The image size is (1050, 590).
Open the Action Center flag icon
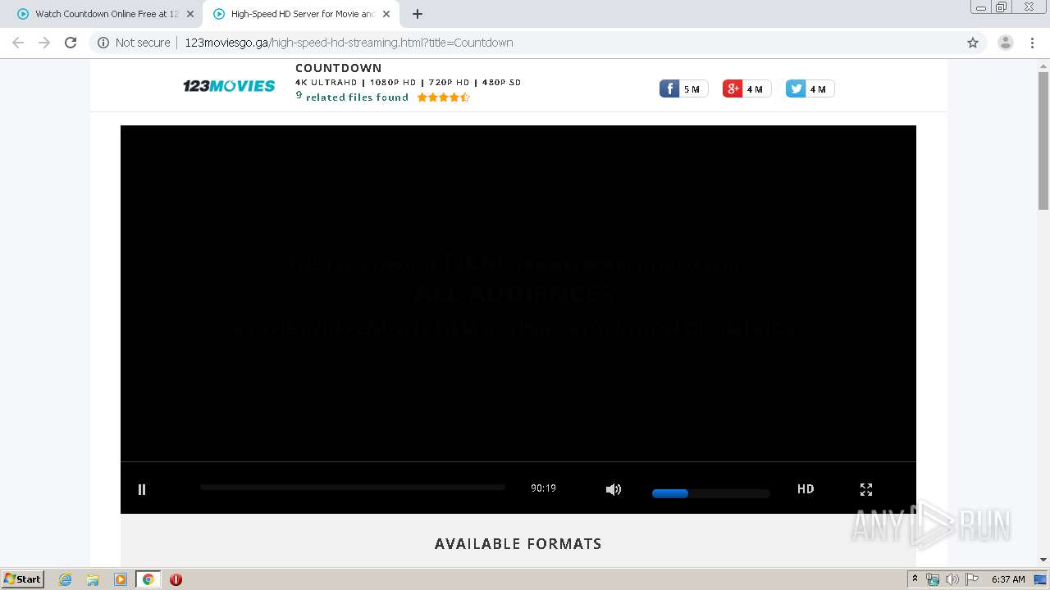tap(971, 579)
